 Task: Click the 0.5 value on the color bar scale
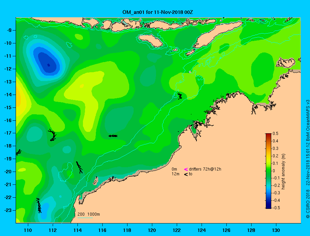[275, 134]
